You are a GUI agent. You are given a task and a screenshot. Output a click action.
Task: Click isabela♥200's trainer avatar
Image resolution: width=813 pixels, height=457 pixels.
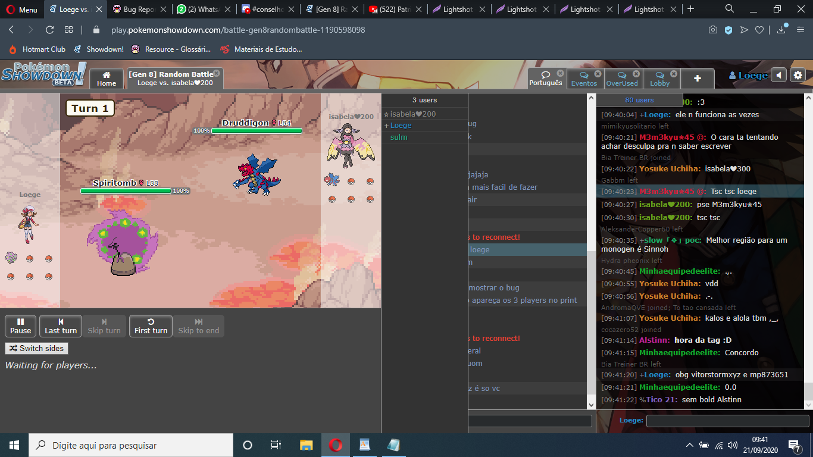(351, 146)
